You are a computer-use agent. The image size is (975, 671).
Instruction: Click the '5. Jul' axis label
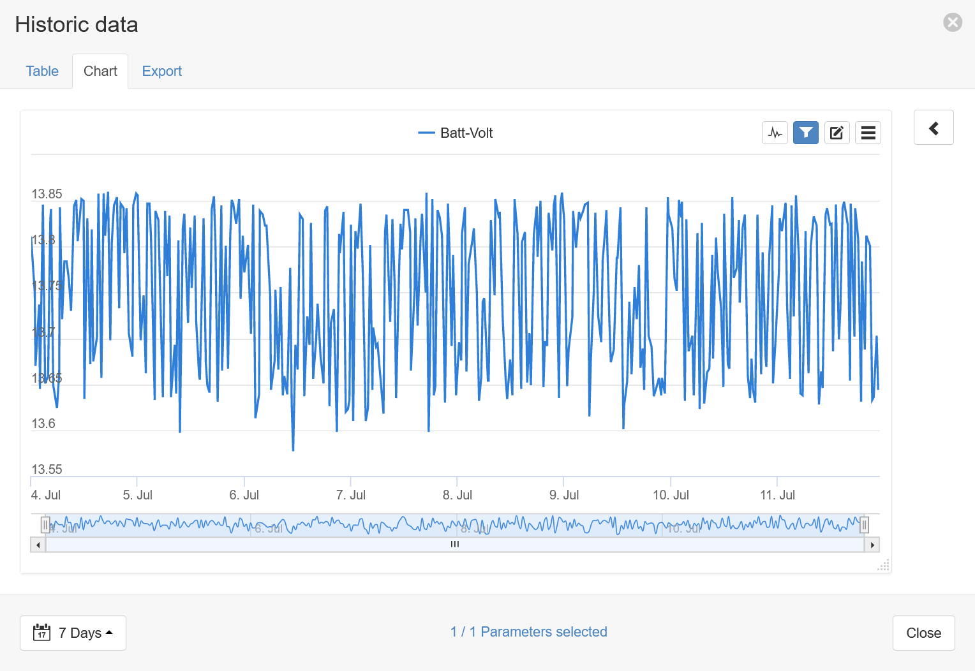click(137, 495)
